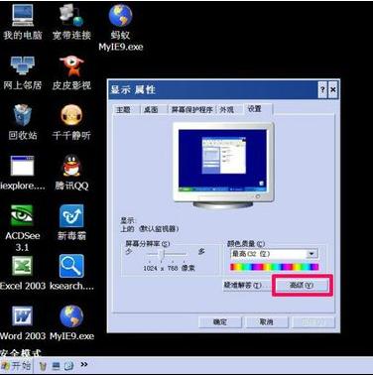The image size is (373, 375).
Task: Switch to the 桌面 tab
Action: 151,109
